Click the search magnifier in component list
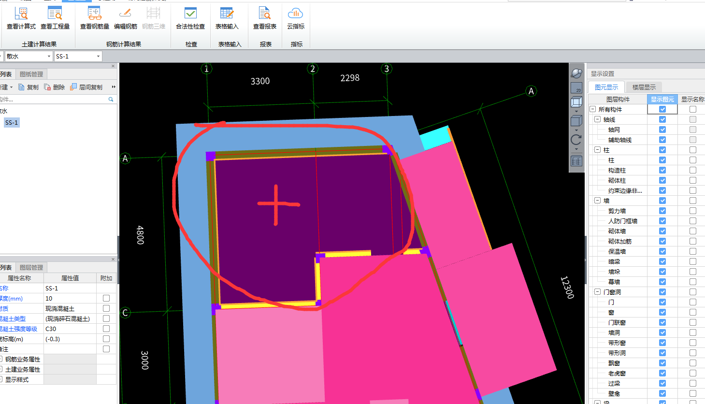The image size is (705, 404). (x=111, y=99)
